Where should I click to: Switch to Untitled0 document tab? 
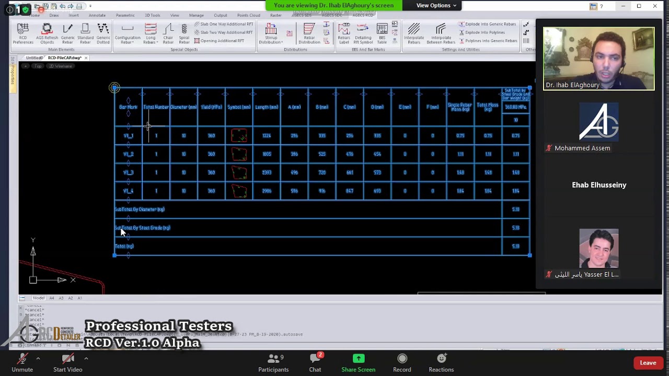click(34, 58)
